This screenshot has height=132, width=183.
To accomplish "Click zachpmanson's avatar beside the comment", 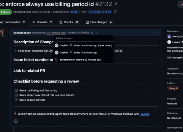I will 4,32.
